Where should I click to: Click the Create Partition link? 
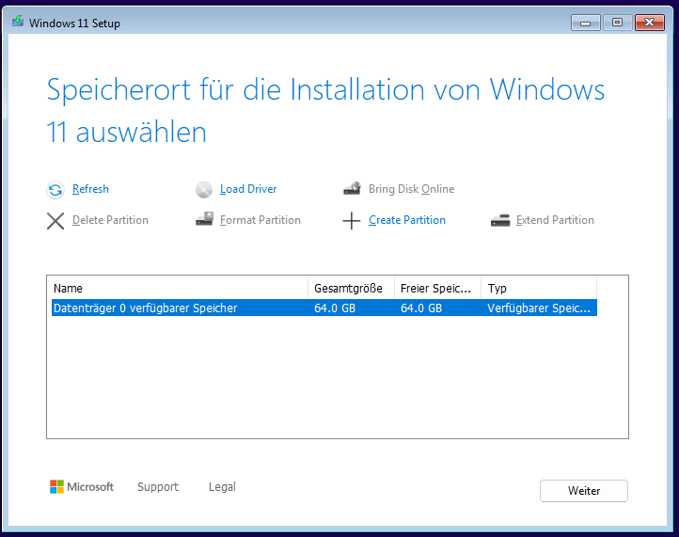point(407,220)
